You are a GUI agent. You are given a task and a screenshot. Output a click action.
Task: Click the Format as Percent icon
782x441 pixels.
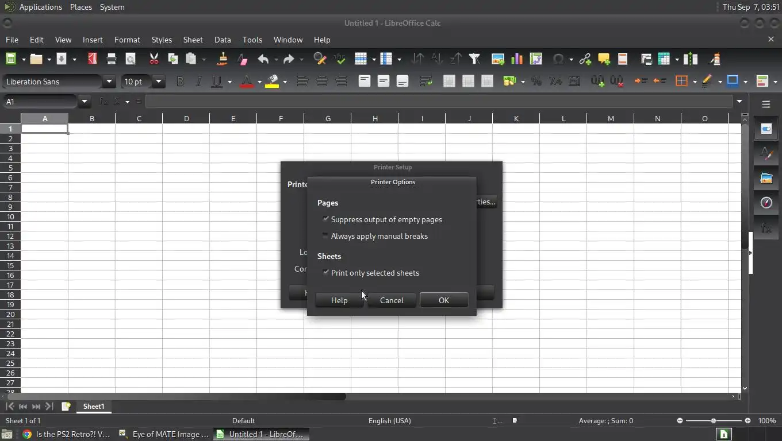coord(536,82)
